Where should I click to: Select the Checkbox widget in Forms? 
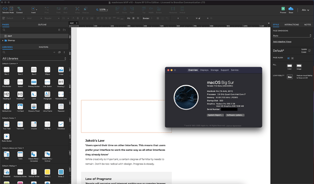click(61, 124)
